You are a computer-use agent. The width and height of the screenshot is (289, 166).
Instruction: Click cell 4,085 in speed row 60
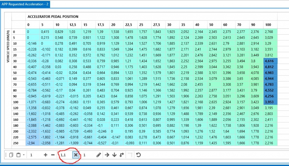click(x=256, y=79)
